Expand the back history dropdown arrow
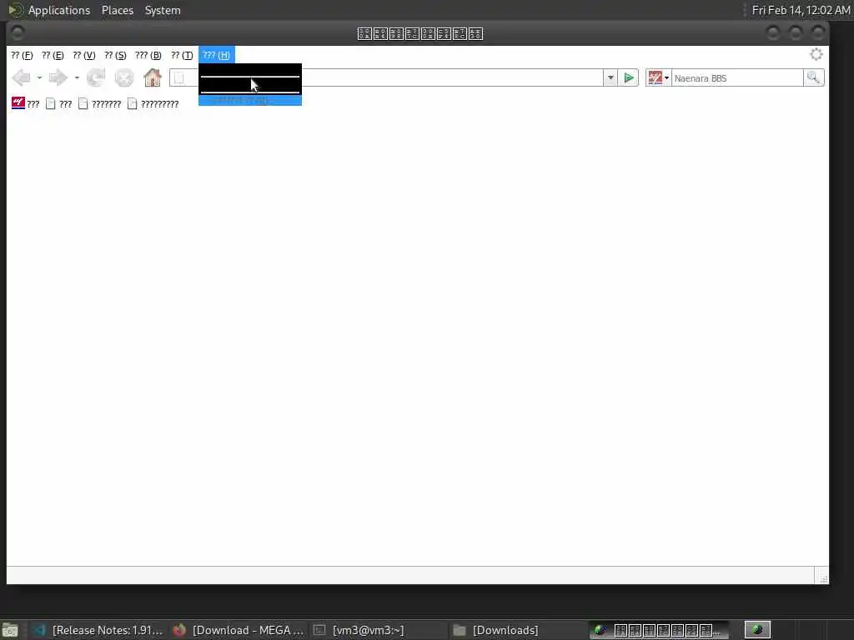 [39, 77]
